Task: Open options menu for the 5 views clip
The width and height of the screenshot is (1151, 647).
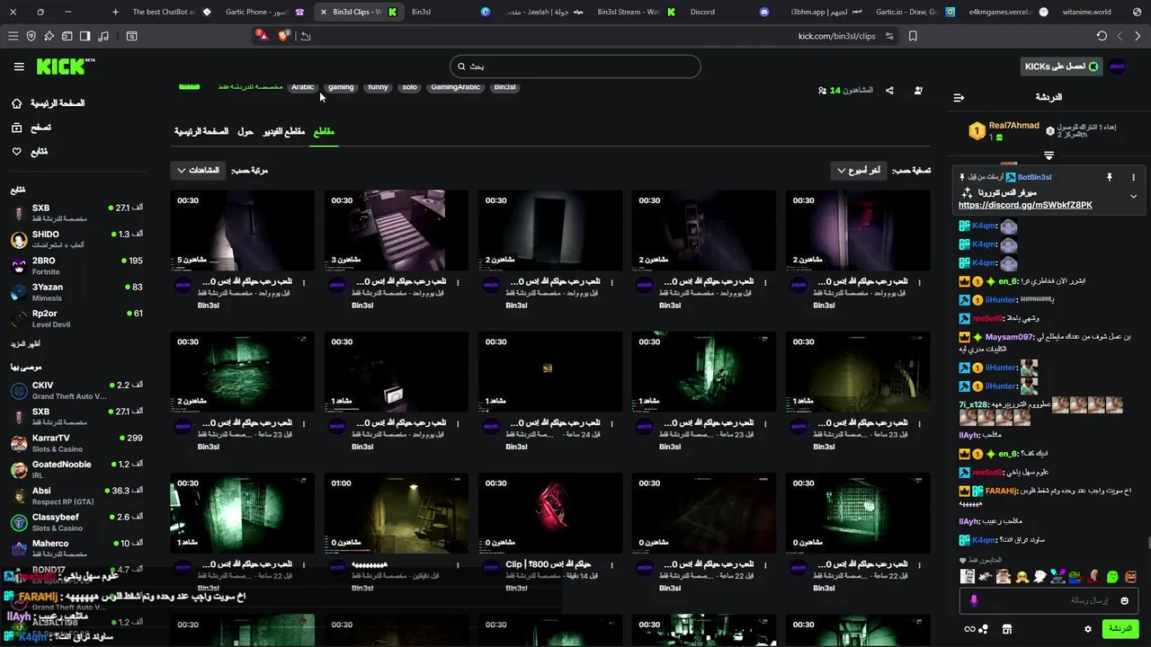Action: click(304, 283)
